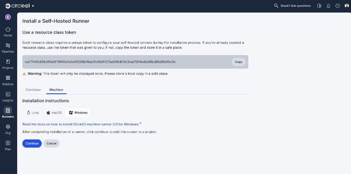
Task: Click the theme contrast icon in header
Action: coord(319,6)
